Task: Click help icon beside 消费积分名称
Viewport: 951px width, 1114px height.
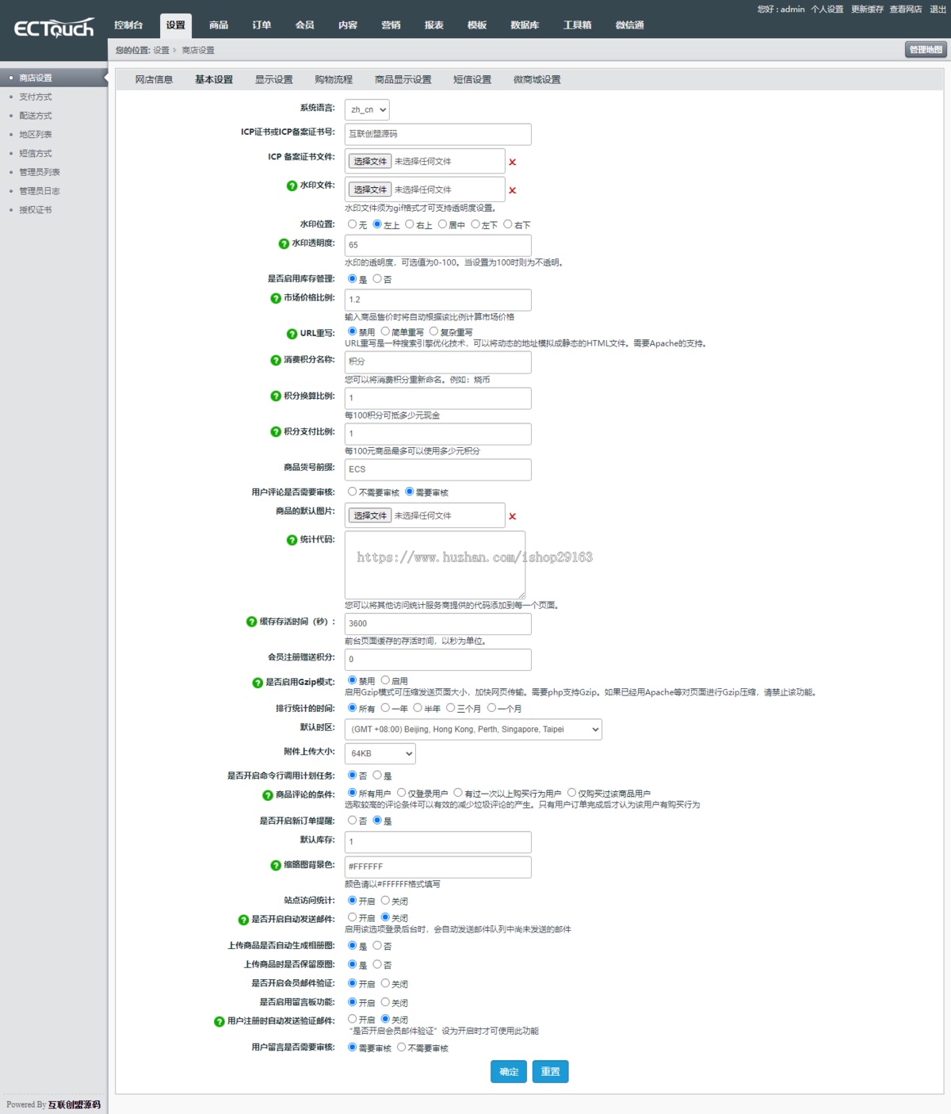Action: [x=276, y=360]
